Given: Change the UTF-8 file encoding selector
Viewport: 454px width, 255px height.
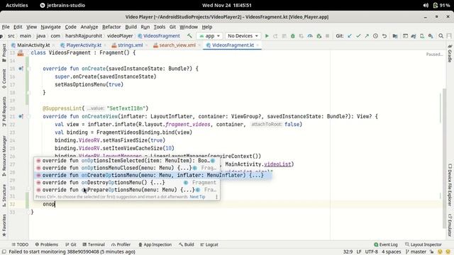Looking at the screenshot, I should click(x=371, y=252).
